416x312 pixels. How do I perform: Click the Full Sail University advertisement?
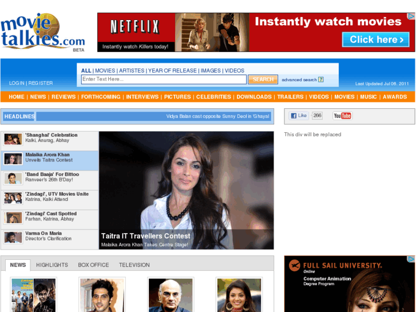point(350,284)
